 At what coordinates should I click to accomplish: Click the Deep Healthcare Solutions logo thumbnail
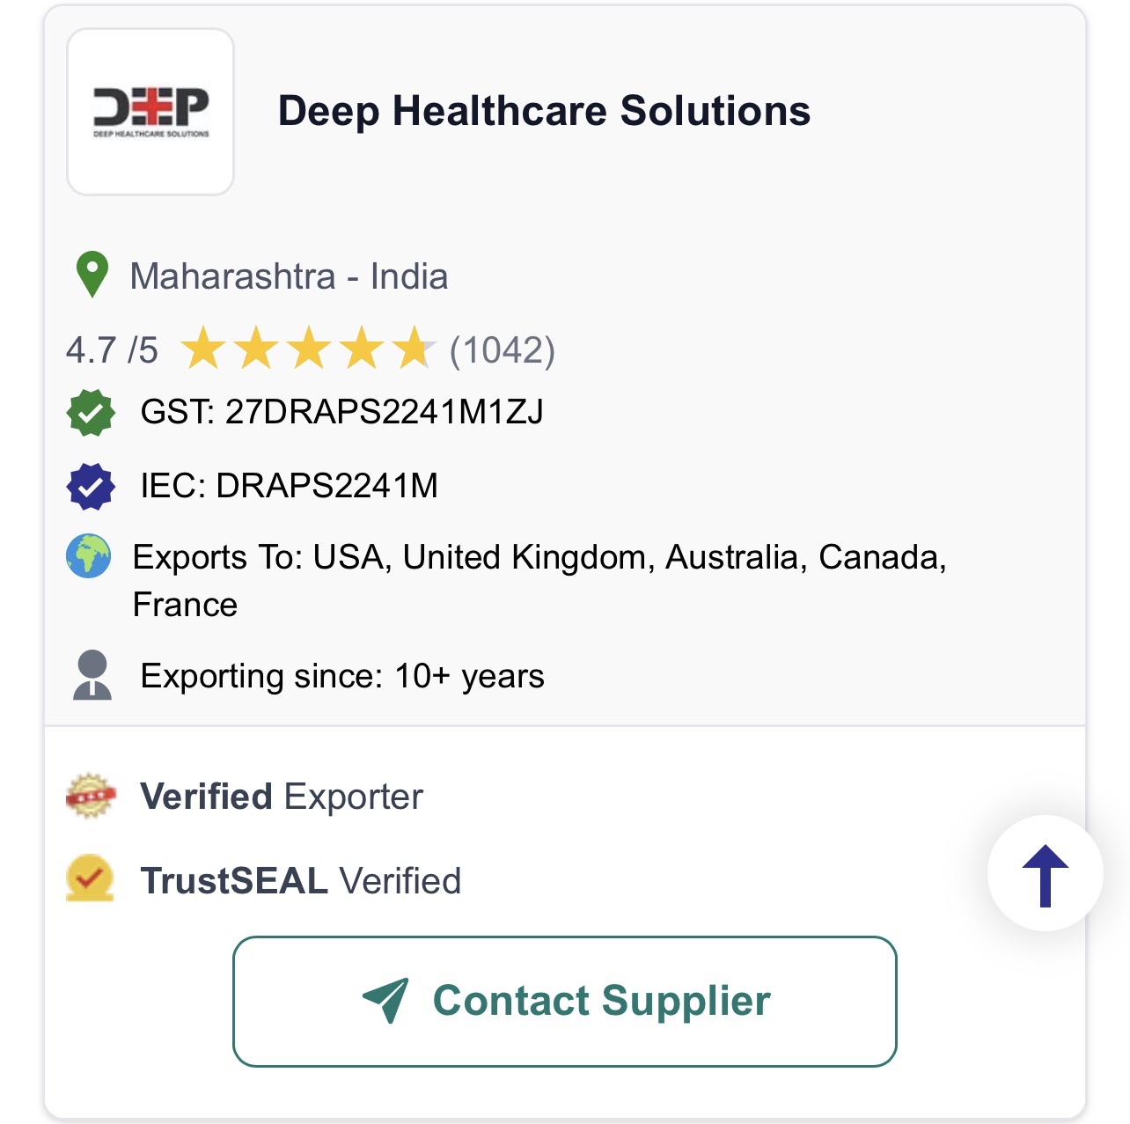point(150,112)
